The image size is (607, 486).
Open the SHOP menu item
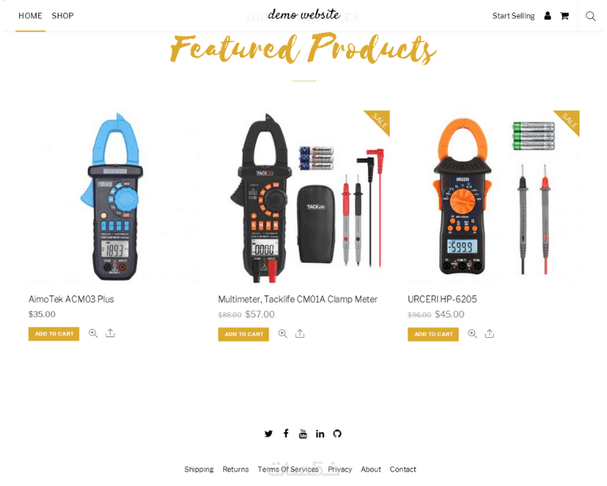pos(63,16)
